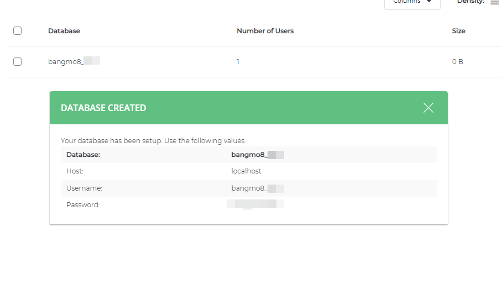Image resolution: width=502 pixels, height=284 pixels.
Task: Open the bangmo8_ database entry in table
Action: click(74, 61)
